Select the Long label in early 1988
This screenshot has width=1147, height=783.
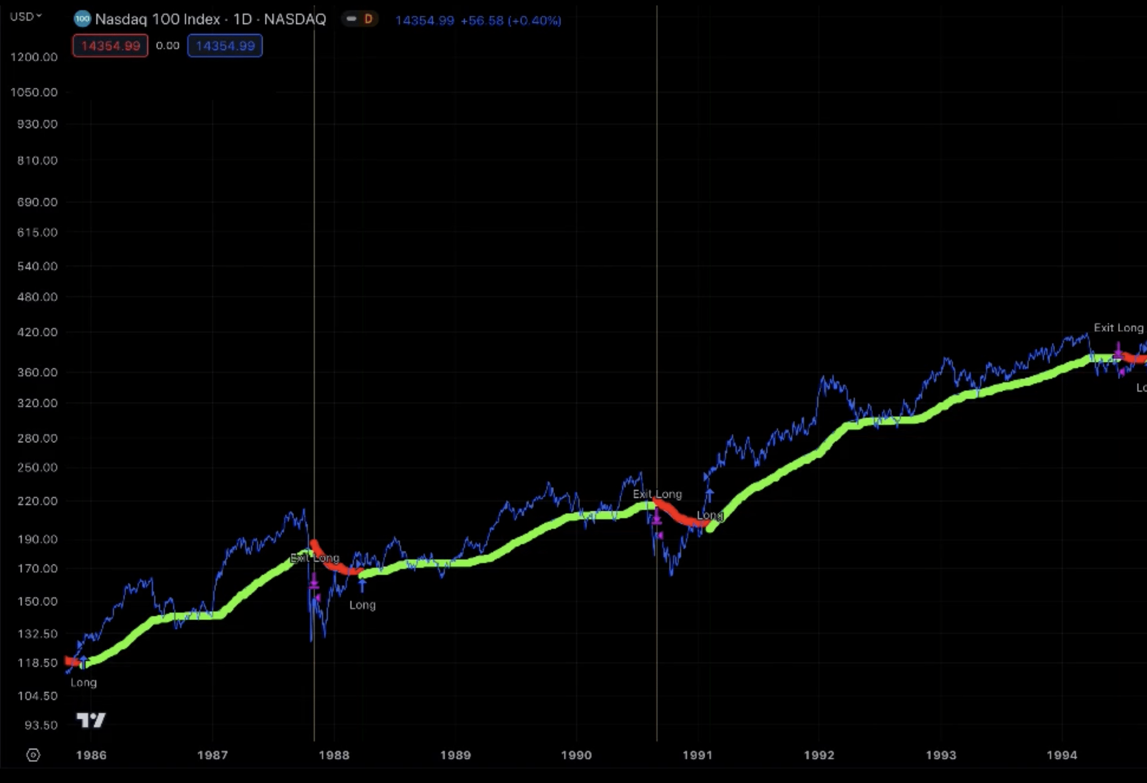[x=363, y=605]
